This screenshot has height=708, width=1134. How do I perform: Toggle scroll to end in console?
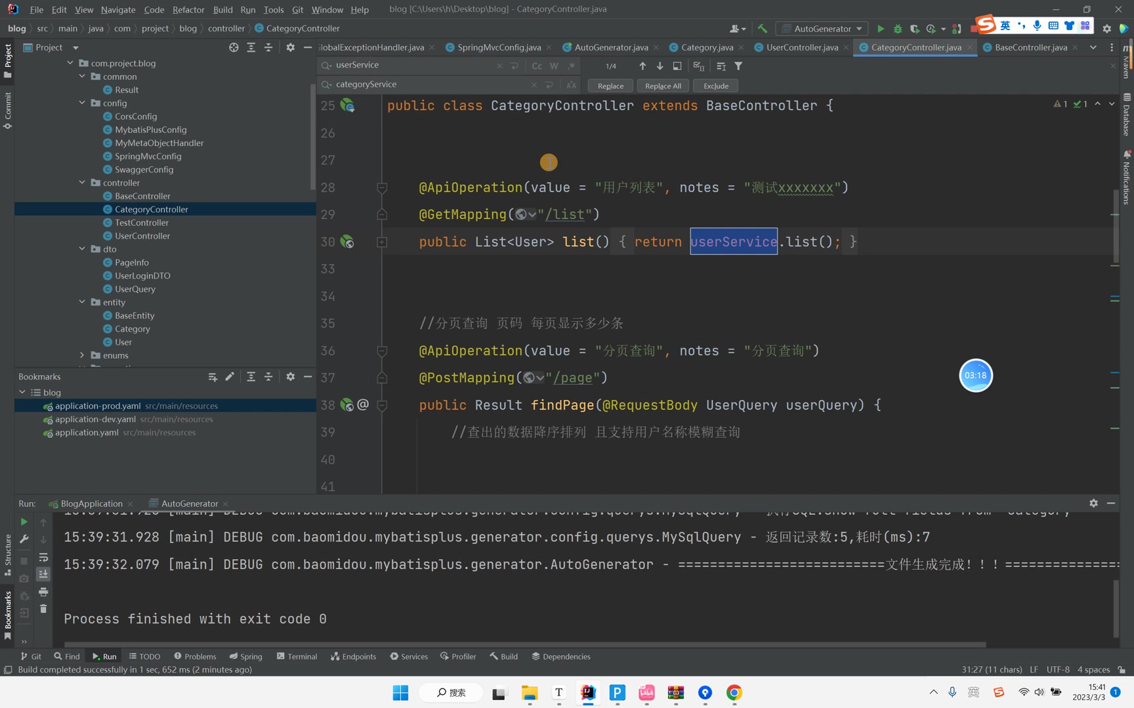(43, 574)
